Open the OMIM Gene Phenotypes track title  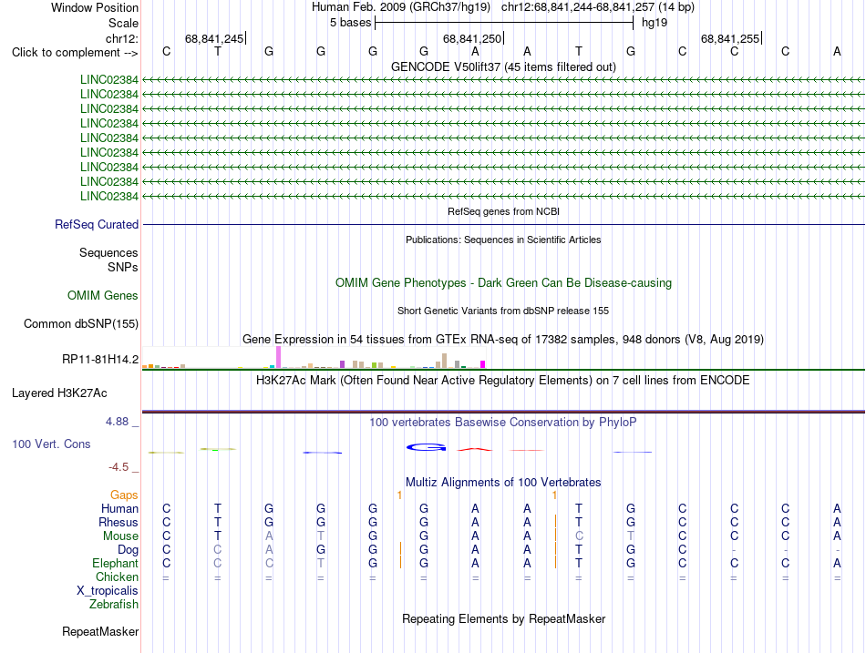pos(503,282)
